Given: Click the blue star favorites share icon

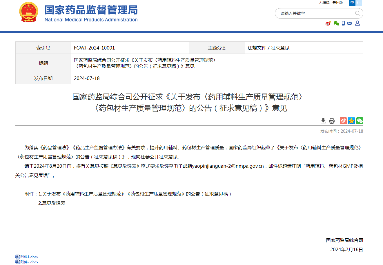Looking at the screenshot, I should click(x=351, y=121).
